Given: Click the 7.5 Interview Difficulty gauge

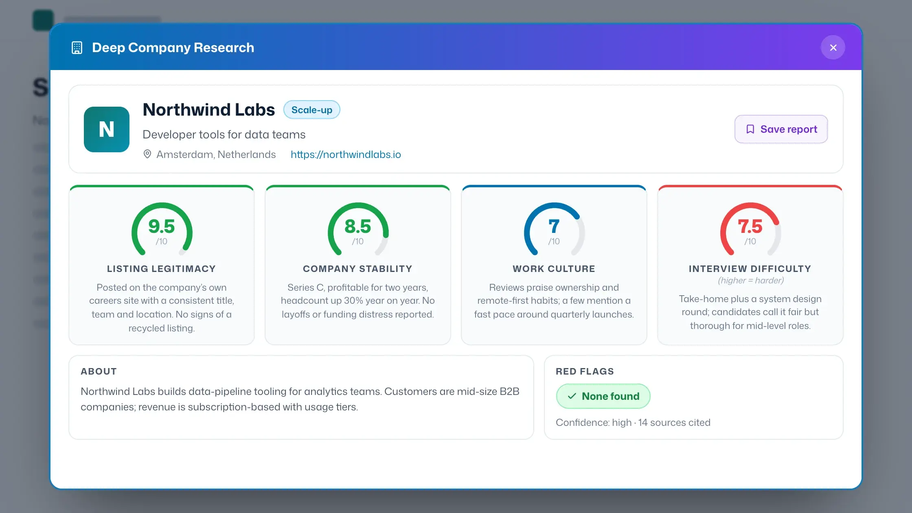Looking at the screenshot, I should click(x=750, y=229).
